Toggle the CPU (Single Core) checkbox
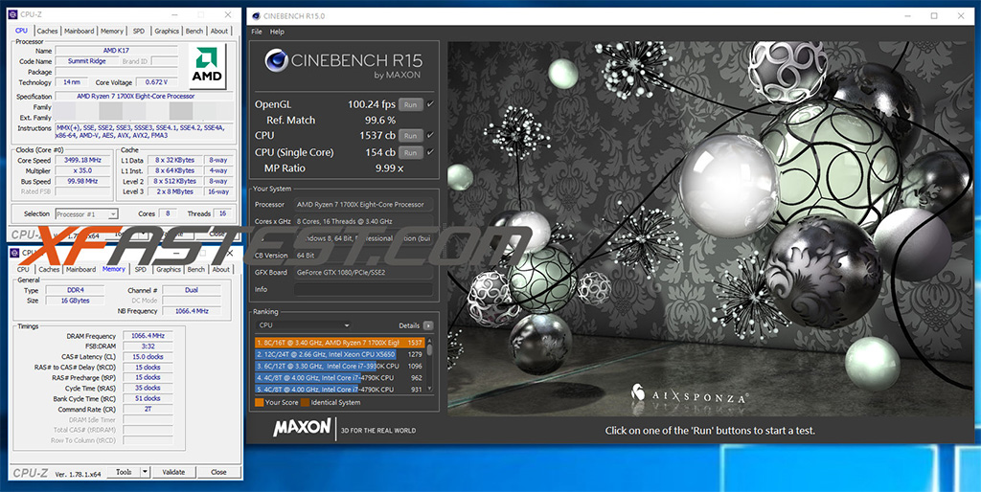The width and height of the screenshot is (981, 492). [x=430, y=152]
